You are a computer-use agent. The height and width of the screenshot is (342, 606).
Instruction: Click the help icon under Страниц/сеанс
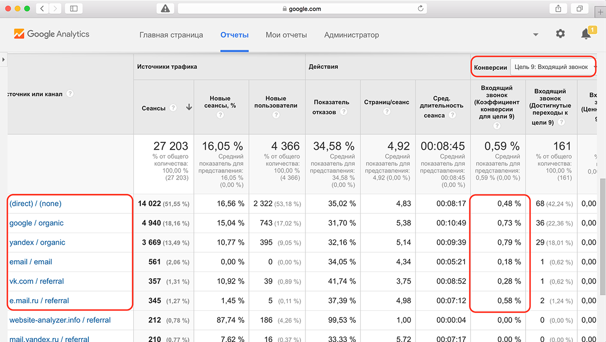pos(387,111)
